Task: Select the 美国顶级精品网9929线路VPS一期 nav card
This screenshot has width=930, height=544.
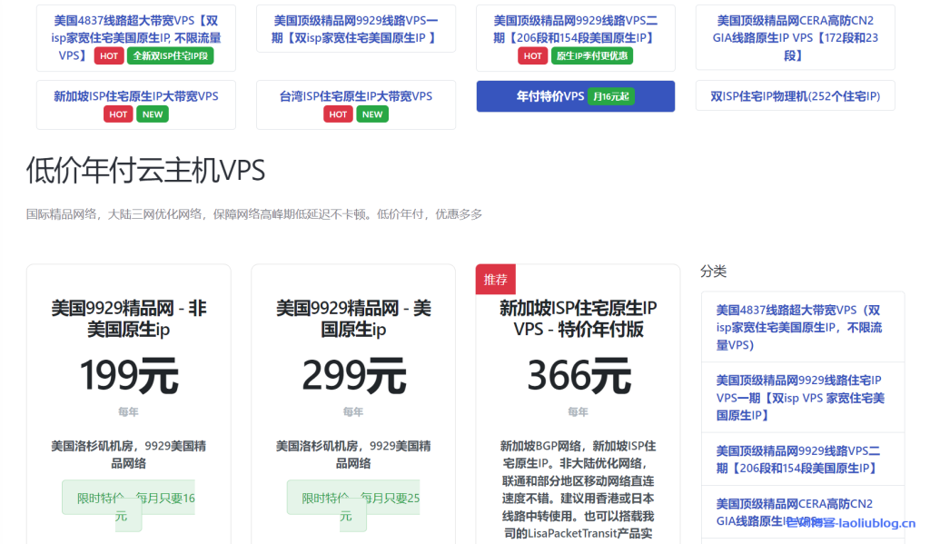Action: (x=356, y=30)
